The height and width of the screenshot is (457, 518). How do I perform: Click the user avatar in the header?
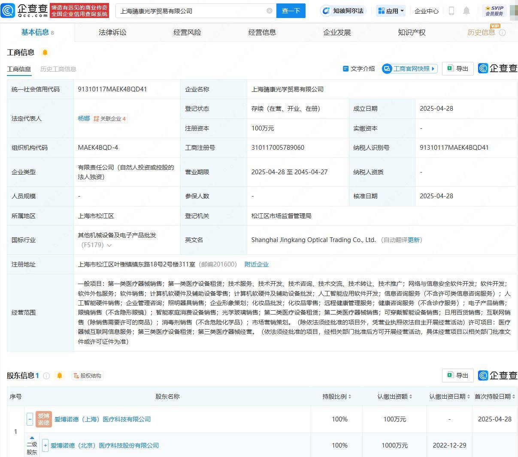[x=513, y=11]
